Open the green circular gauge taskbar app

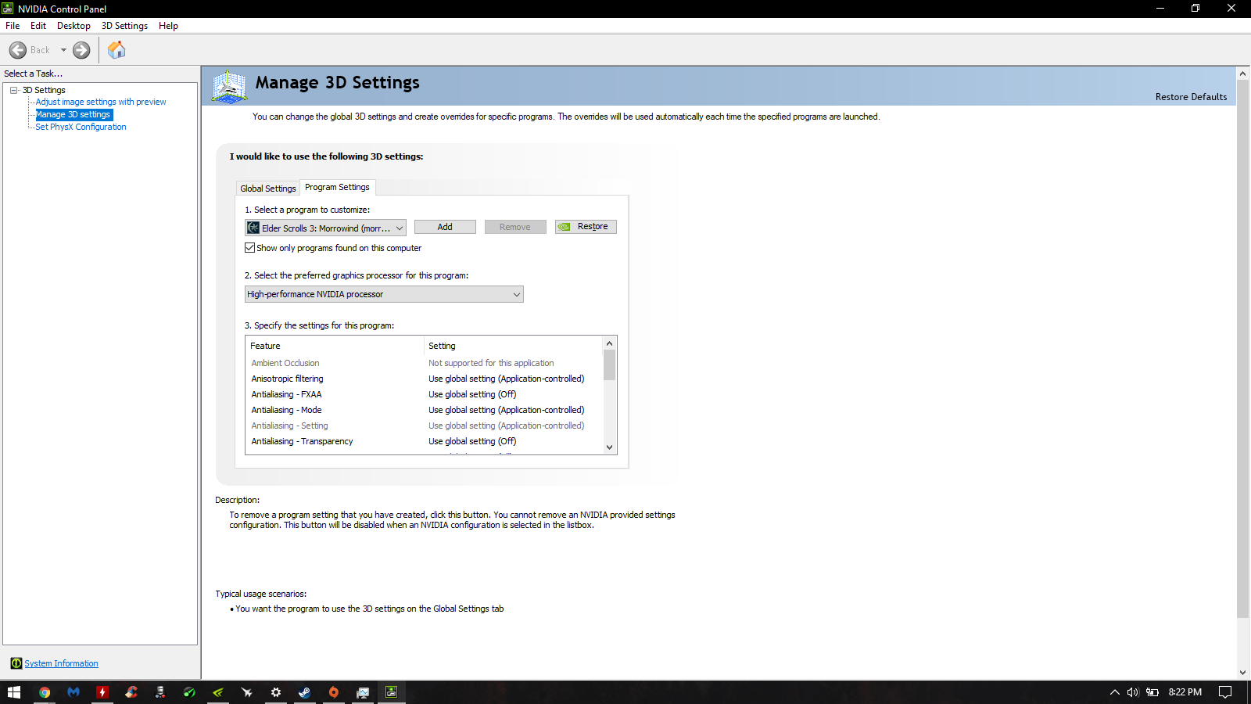pyautogui.click(x=189, y=692)
